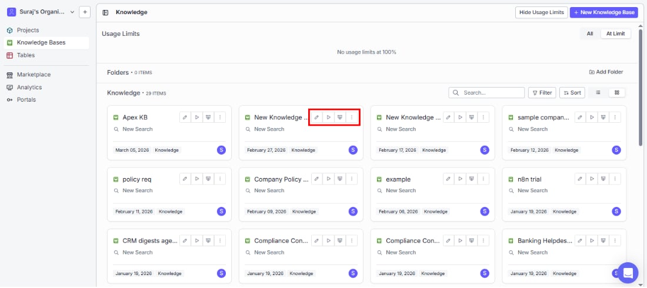Open more options for policy req
This screenshot has height=288, width=647.
point(220,179)
